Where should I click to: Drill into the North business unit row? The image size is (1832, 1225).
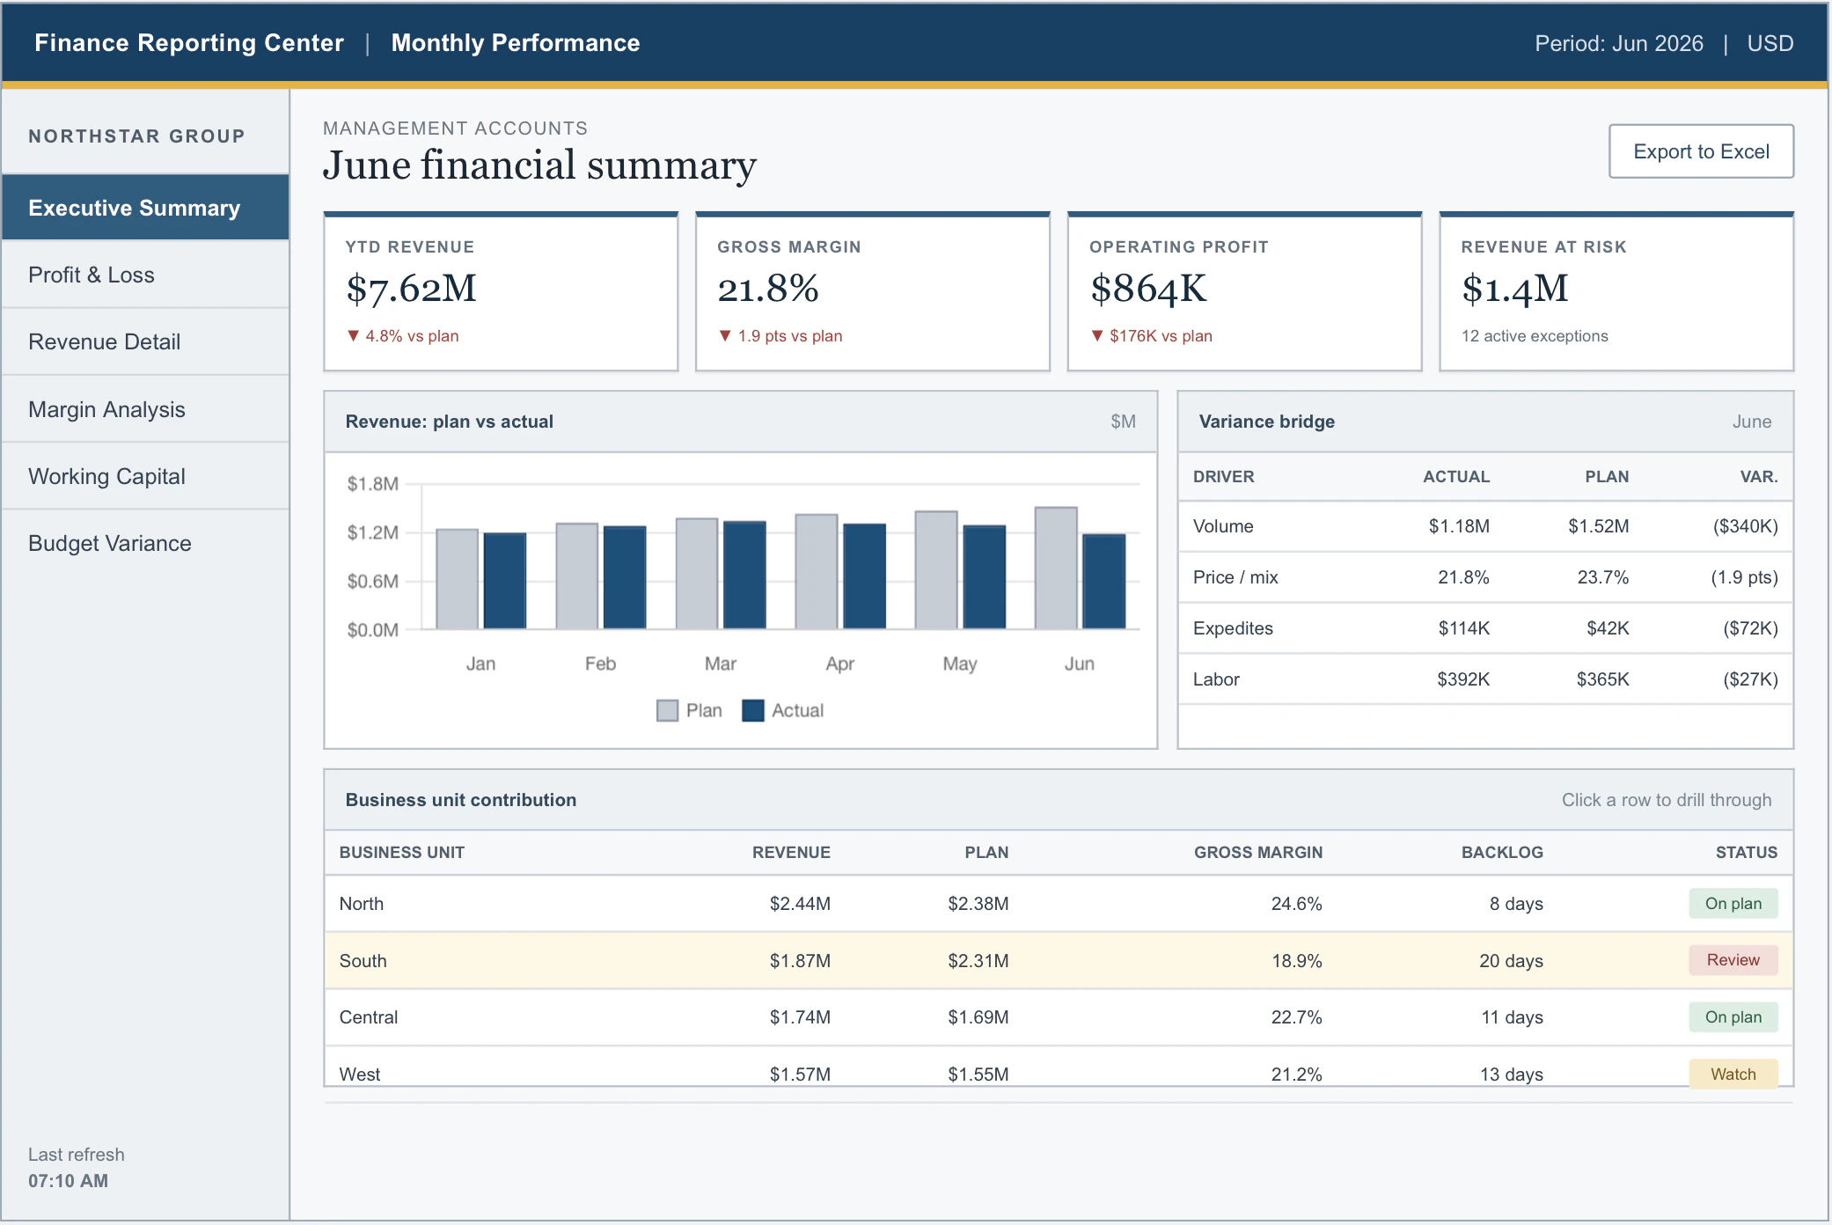[1059, 904]
